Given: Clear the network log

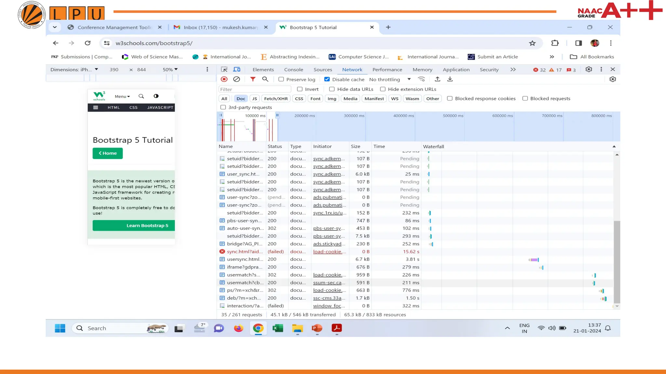Looking at the screenshot, I should [237, 79].
